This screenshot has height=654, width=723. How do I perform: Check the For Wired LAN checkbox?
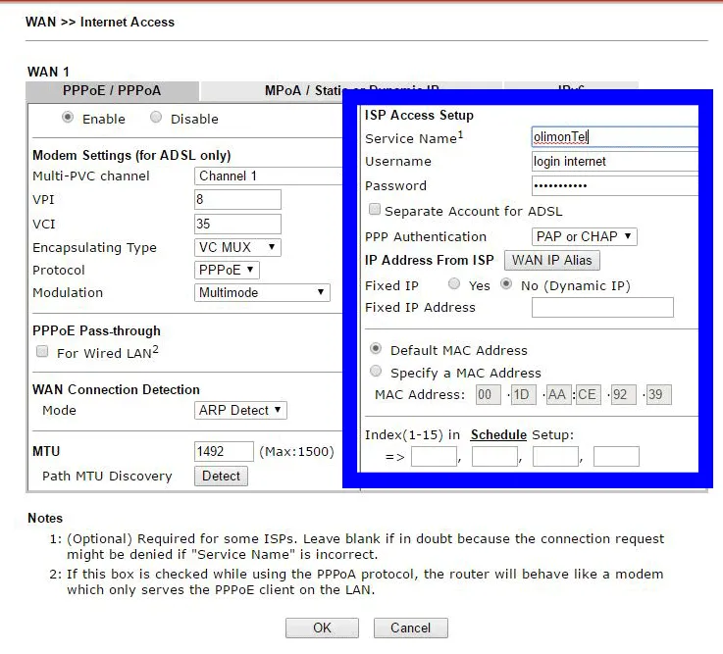point(42,352)
